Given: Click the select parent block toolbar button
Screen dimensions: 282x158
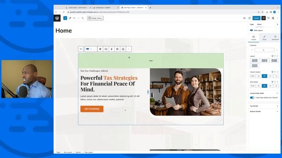Looking at the screenshot, I should [x=81, y=49].
